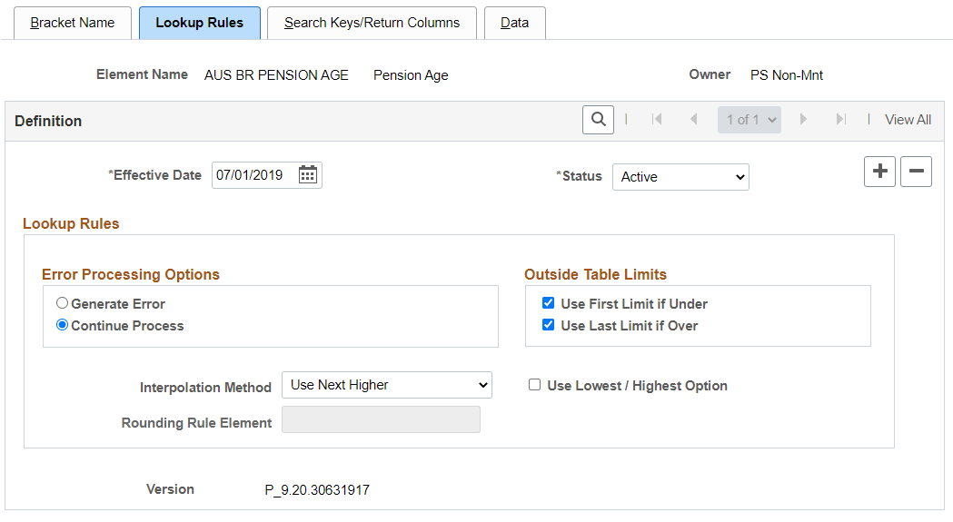The image size is (953, 522).
Task: Select the Generate Error radio option
Action: (x=62, y=302)
